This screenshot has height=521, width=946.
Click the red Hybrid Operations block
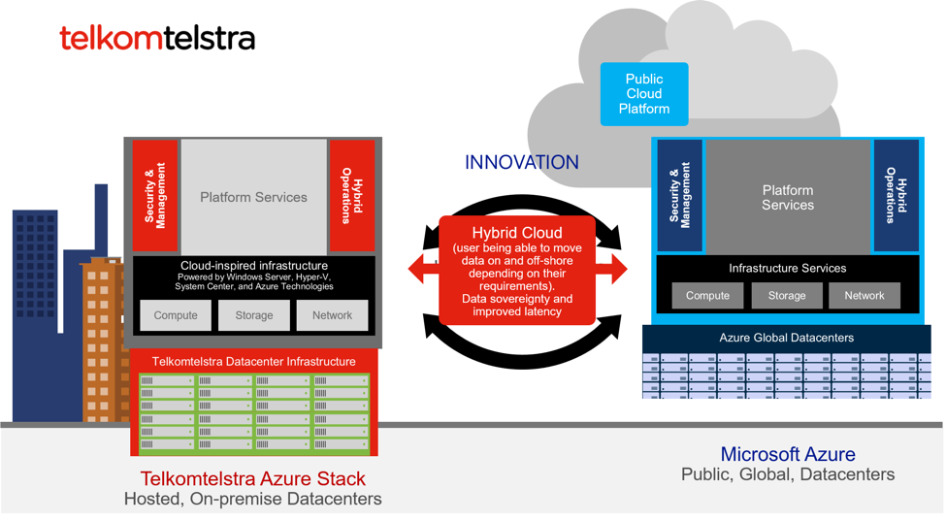(352, 195)
